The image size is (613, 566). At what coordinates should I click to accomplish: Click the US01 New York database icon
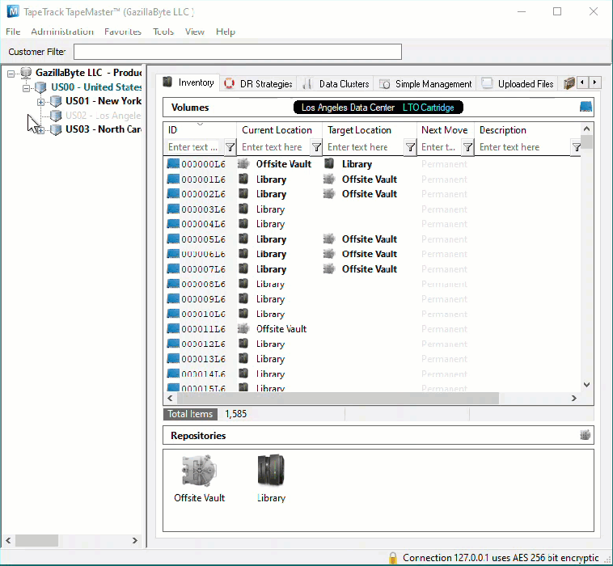(56, 101)
